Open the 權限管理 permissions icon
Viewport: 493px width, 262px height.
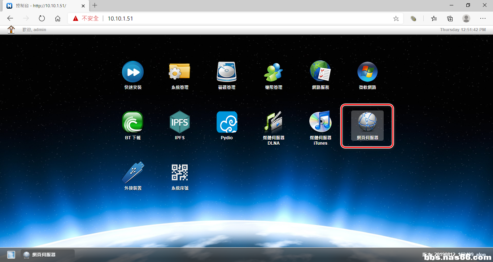(274, 72)
